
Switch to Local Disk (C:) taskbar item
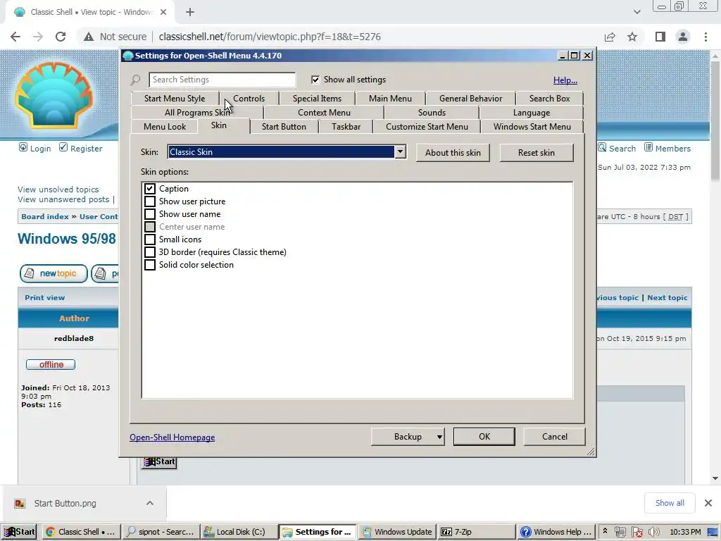tap(239, 532)
